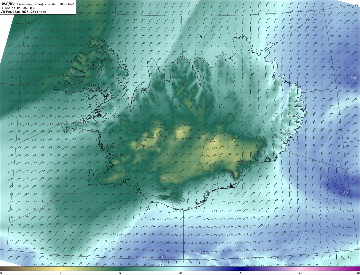Click the 30 tick label on the color scale

tap(300, 273)
